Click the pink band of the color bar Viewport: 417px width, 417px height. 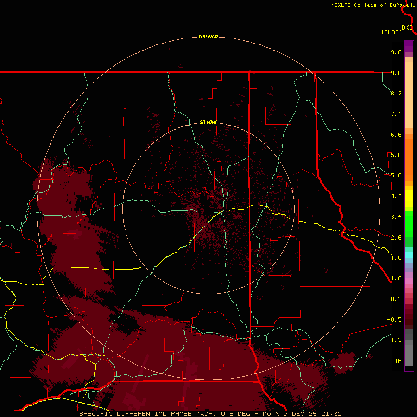pyautogui.click(x=409, y=281)
